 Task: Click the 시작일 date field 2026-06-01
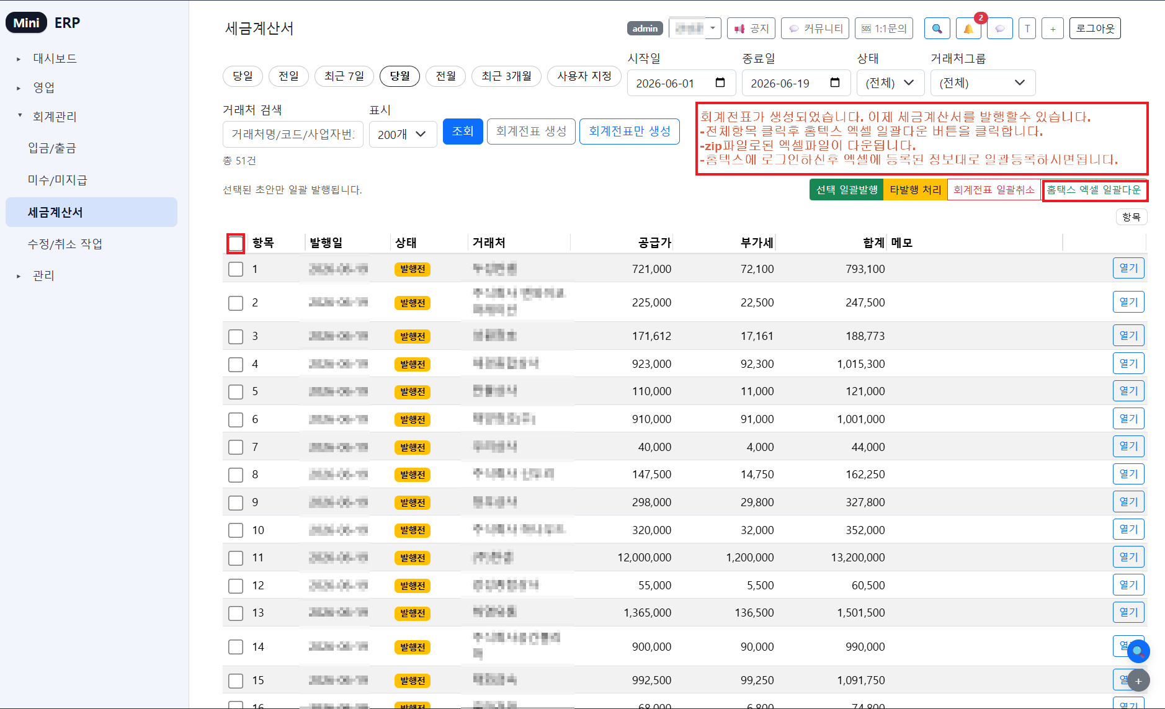681,83
